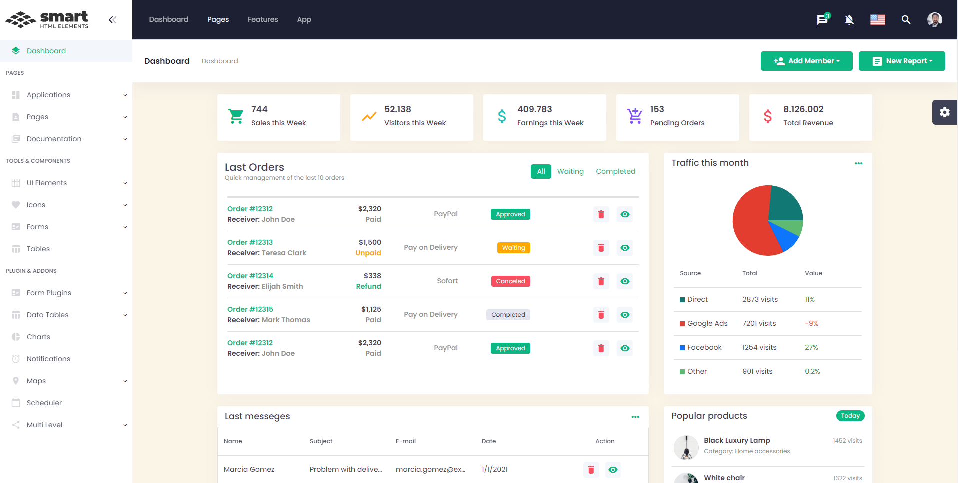Open the messages icon in the top bar
Image resolution: width=958 pixels, height=483 pixels.
[821, 20]
